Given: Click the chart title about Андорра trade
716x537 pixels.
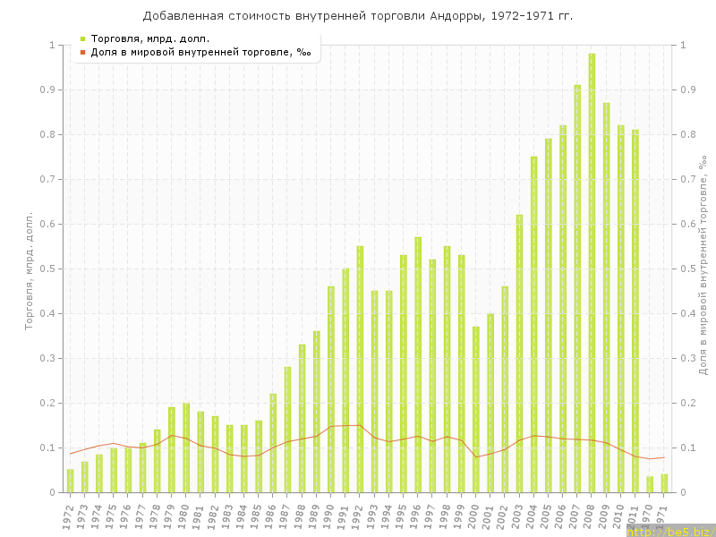Looking at the screenshot, I should pyautogui.click(x=358, y=16).
